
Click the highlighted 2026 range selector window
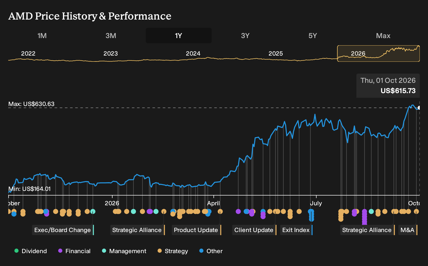click(x=378, y=54)
